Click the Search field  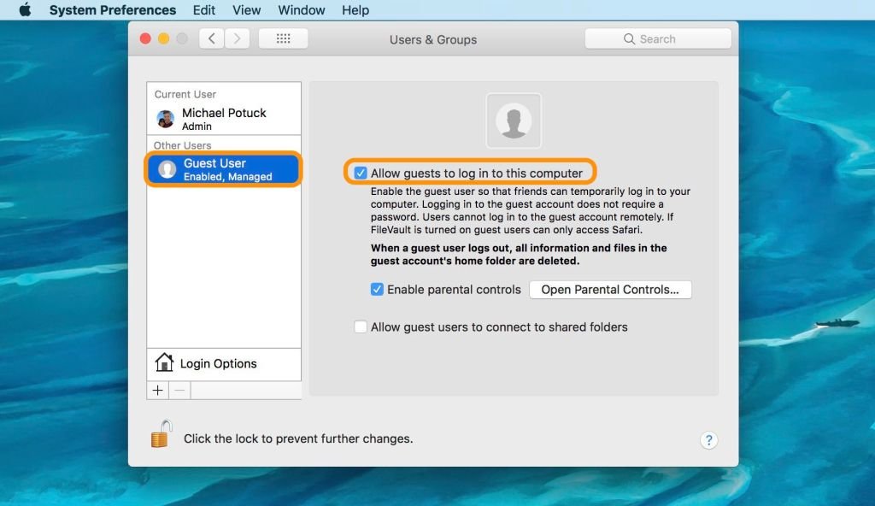click(658, 39)
